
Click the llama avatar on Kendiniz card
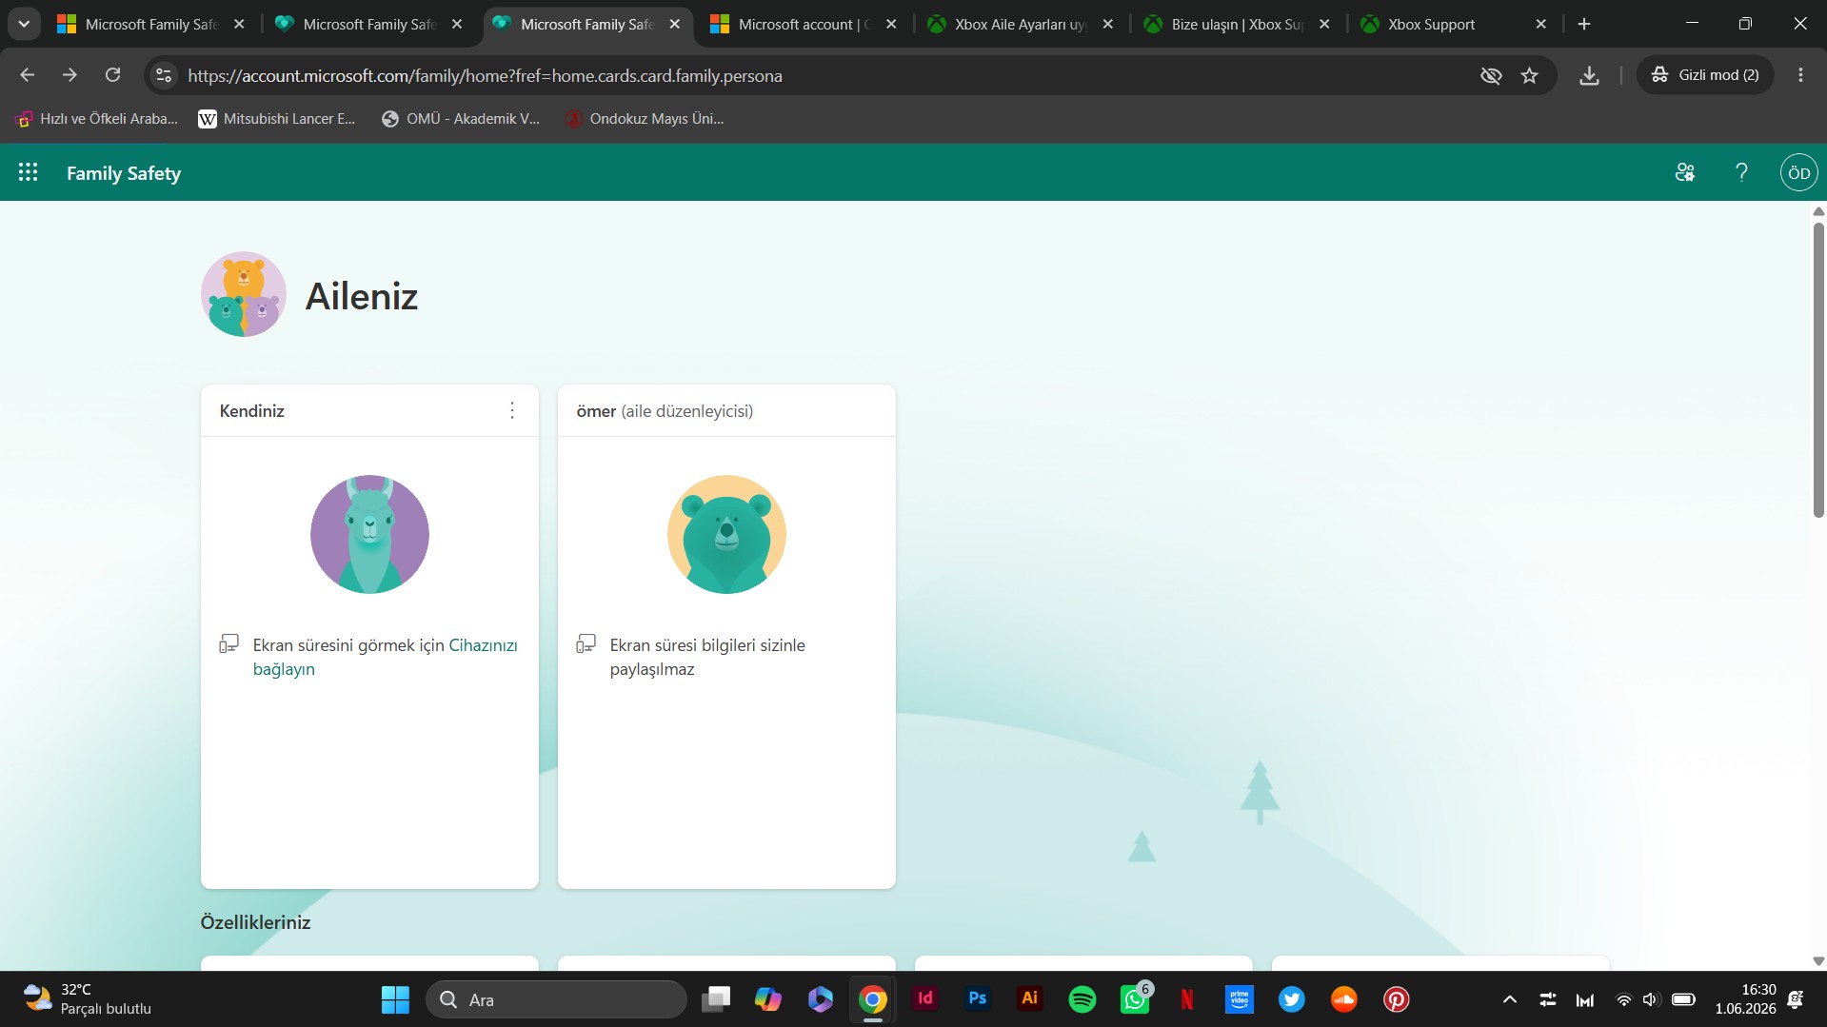(x=369, y=534)
